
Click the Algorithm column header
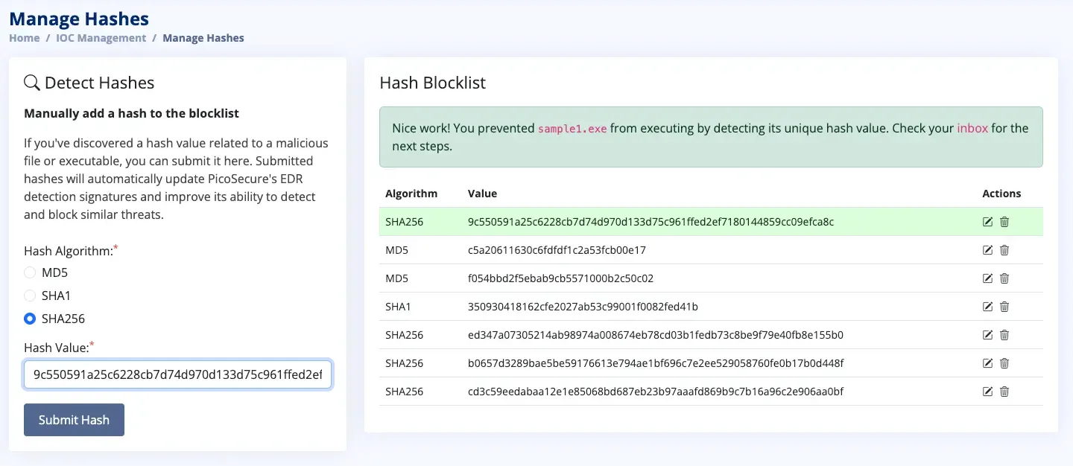click(411, 194)
